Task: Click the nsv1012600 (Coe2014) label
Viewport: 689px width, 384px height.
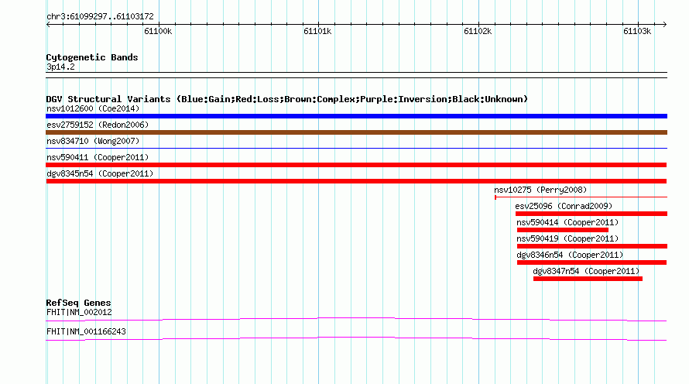Action: coord(93,108)
